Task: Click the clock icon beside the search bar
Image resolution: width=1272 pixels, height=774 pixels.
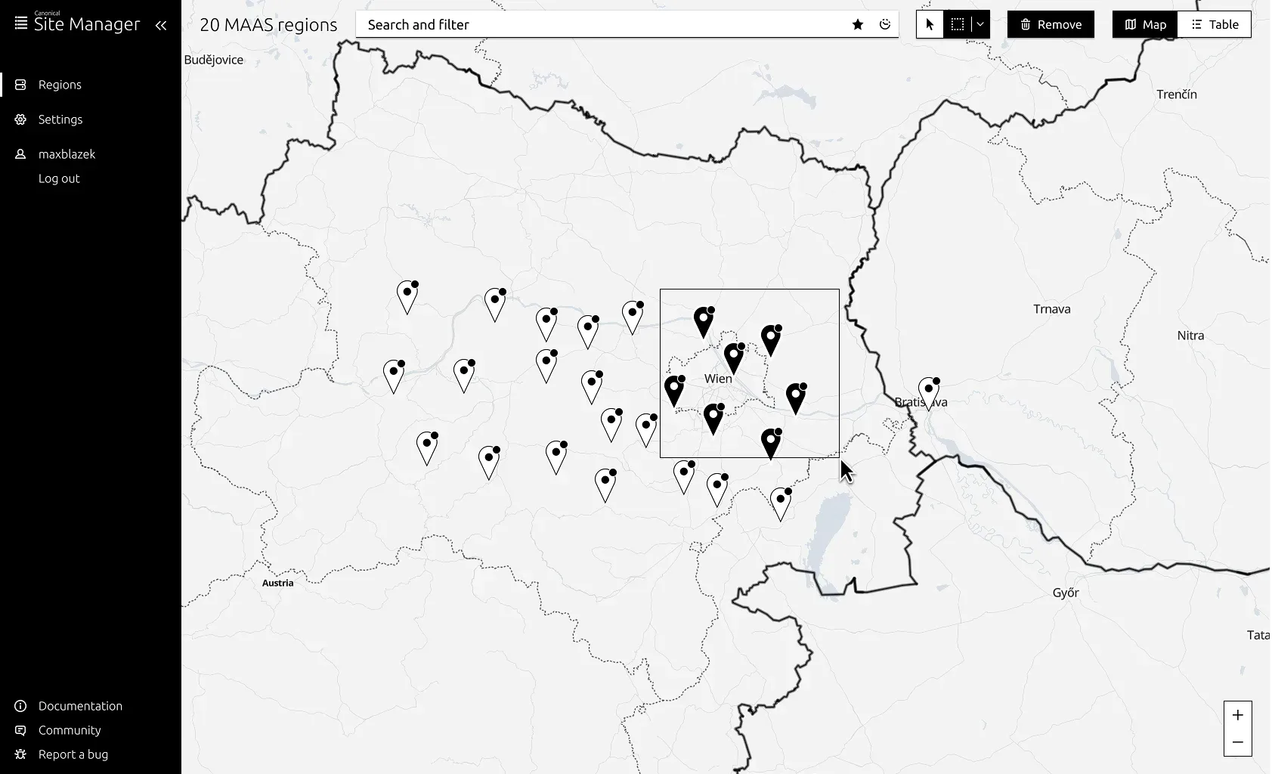Action: pyautogui.click(x=885, y=24)
